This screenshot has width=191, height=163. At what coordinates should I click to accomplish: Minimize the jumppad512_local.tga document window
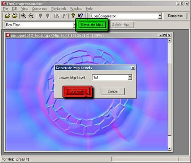point(160,35)
